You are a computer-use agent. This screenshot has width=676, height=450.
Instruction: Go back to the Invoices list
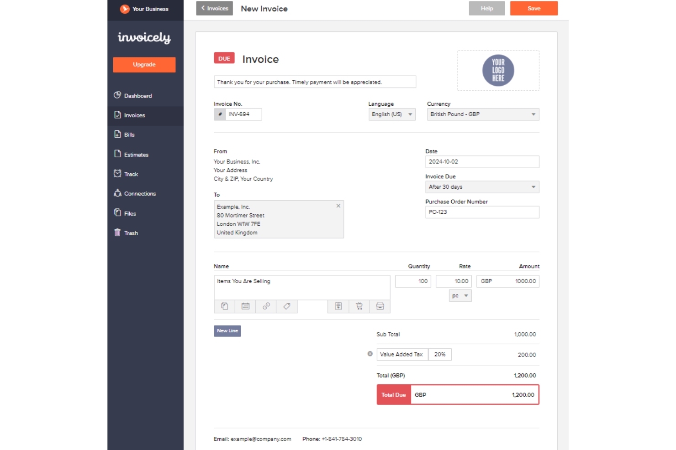[214, 8]
